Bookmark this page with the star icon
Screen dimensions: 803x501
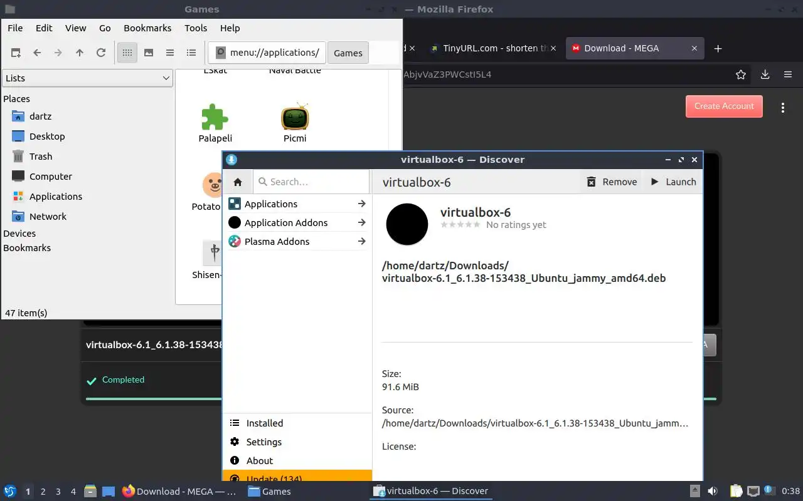click(741, 75)
